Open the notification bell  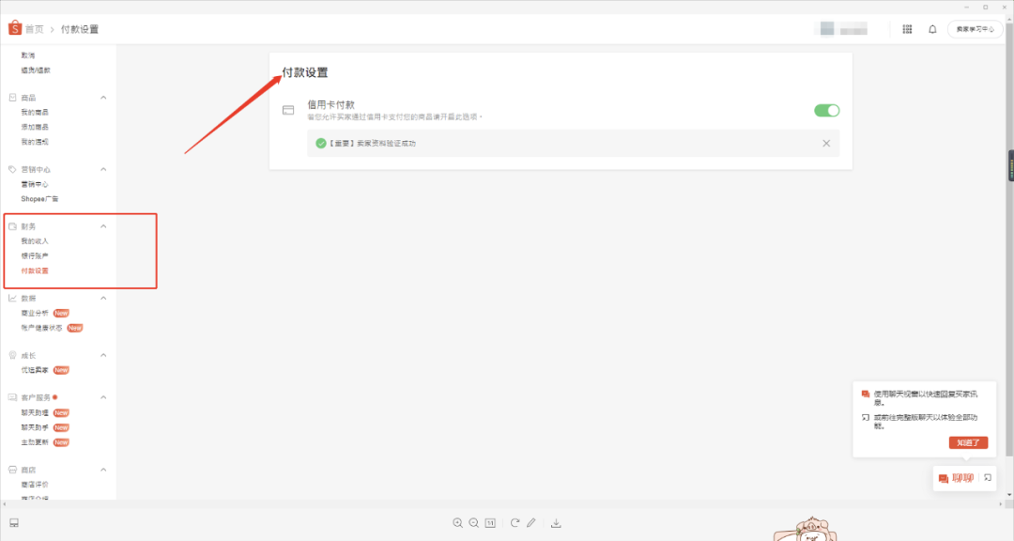pyautogui.click(x=932, y=29)
